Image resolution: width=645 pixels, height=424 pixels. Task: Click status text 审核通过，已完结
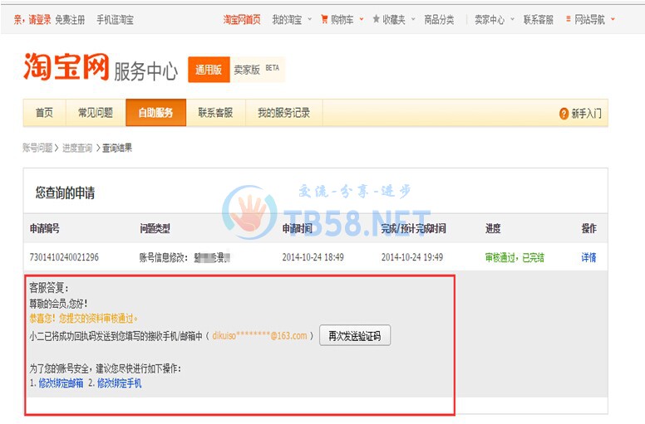click(515, 257)
